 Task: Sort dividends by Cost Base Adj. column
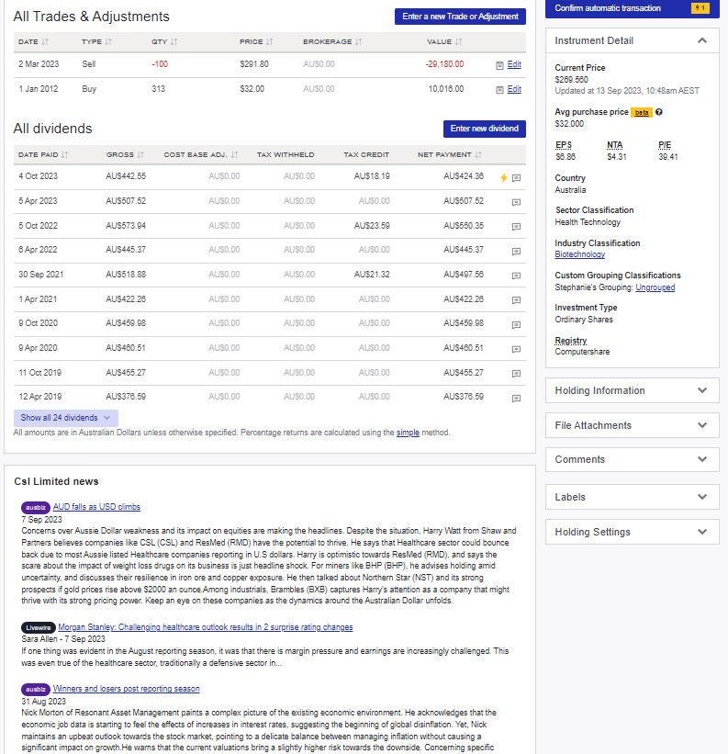coord(234,155)
